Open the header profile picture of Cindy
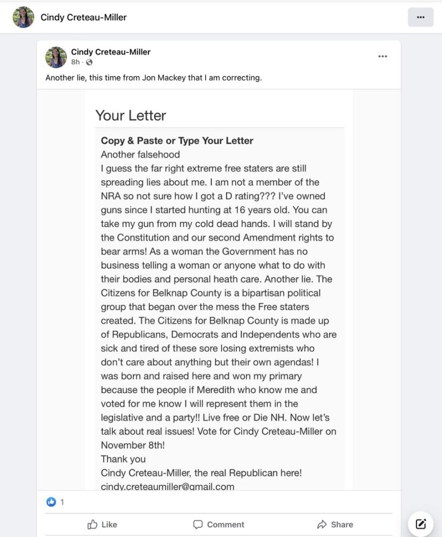This screenshot has width=442, height=537. pyautogui.click(x=23, y=17)
